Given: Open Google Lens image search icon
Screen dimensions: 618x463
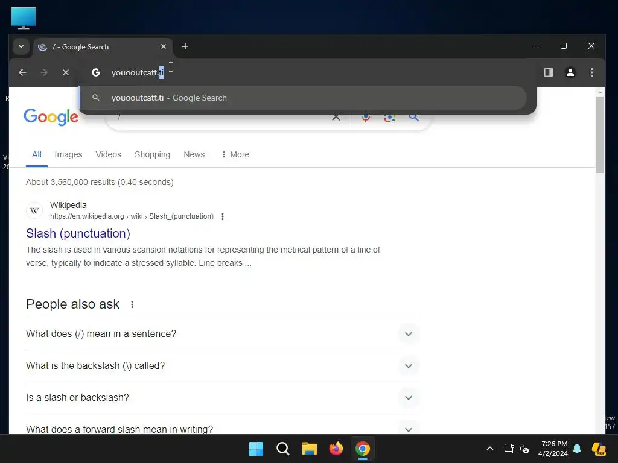Looking at the screenshot, I should click(x=389, y=117).
